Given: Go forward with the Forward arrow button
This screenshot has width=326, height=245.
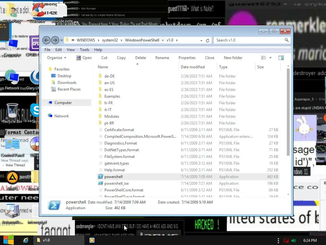Looking at the screenshot, I should pyautogui.click(x=55, y=40).
